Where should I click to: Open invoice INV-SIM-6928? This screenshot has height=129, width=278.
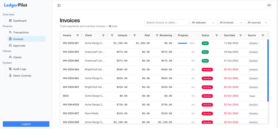[x=71, y=105]
